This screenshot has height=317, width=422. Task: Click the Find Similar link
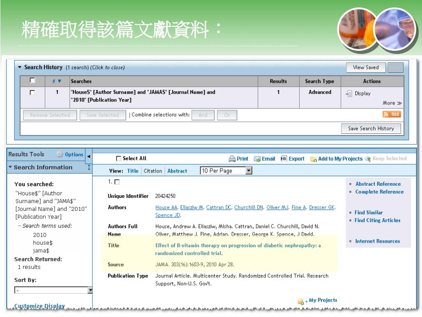pyautogui.click(x=368, y=213)
